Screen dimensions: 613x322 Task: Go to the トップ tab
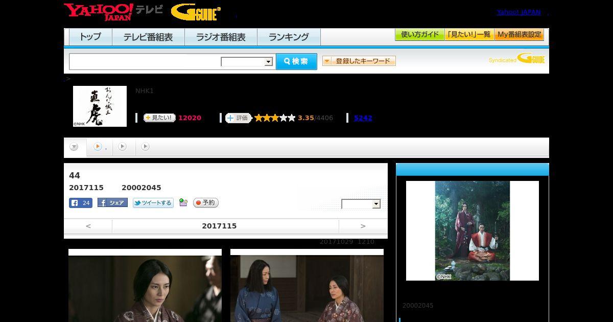pyautogui.click(x=90, y=37)
